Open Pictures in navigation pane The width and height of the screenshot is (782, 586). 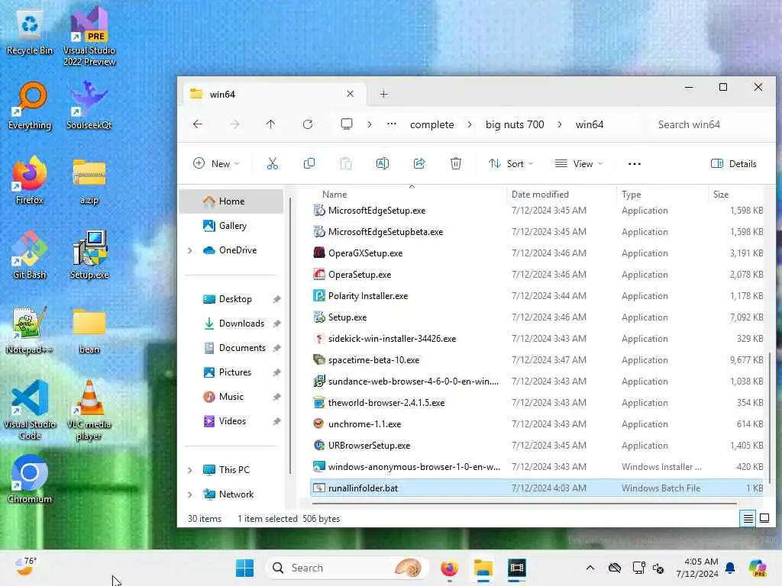[231, 372]
